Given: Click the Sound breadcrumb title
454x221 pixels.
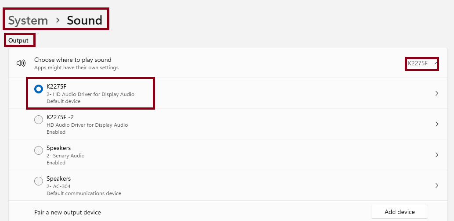Looking at the screenshot, I should tap(85, 21).
